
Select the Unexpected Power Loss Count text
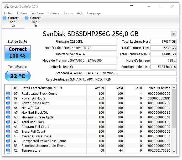tap(44, 141)
